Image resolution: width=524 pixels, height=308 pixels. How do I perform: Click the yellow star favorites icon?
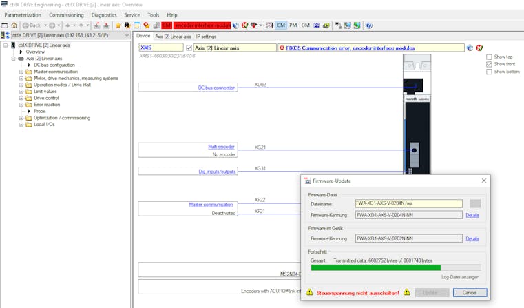pos(118,25)
